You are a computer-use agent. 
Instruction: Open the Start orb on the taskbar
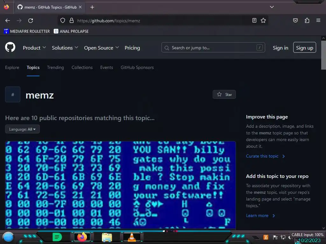(x=8, y=237)
